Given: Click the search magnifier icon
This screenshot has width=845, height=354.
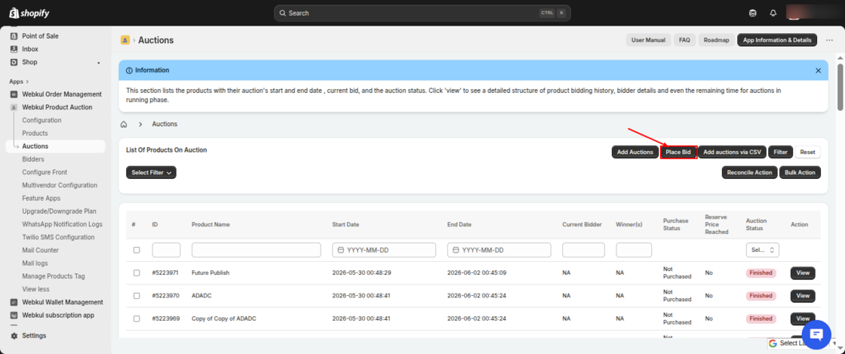Looking at the screenshot, I should 283,13.
